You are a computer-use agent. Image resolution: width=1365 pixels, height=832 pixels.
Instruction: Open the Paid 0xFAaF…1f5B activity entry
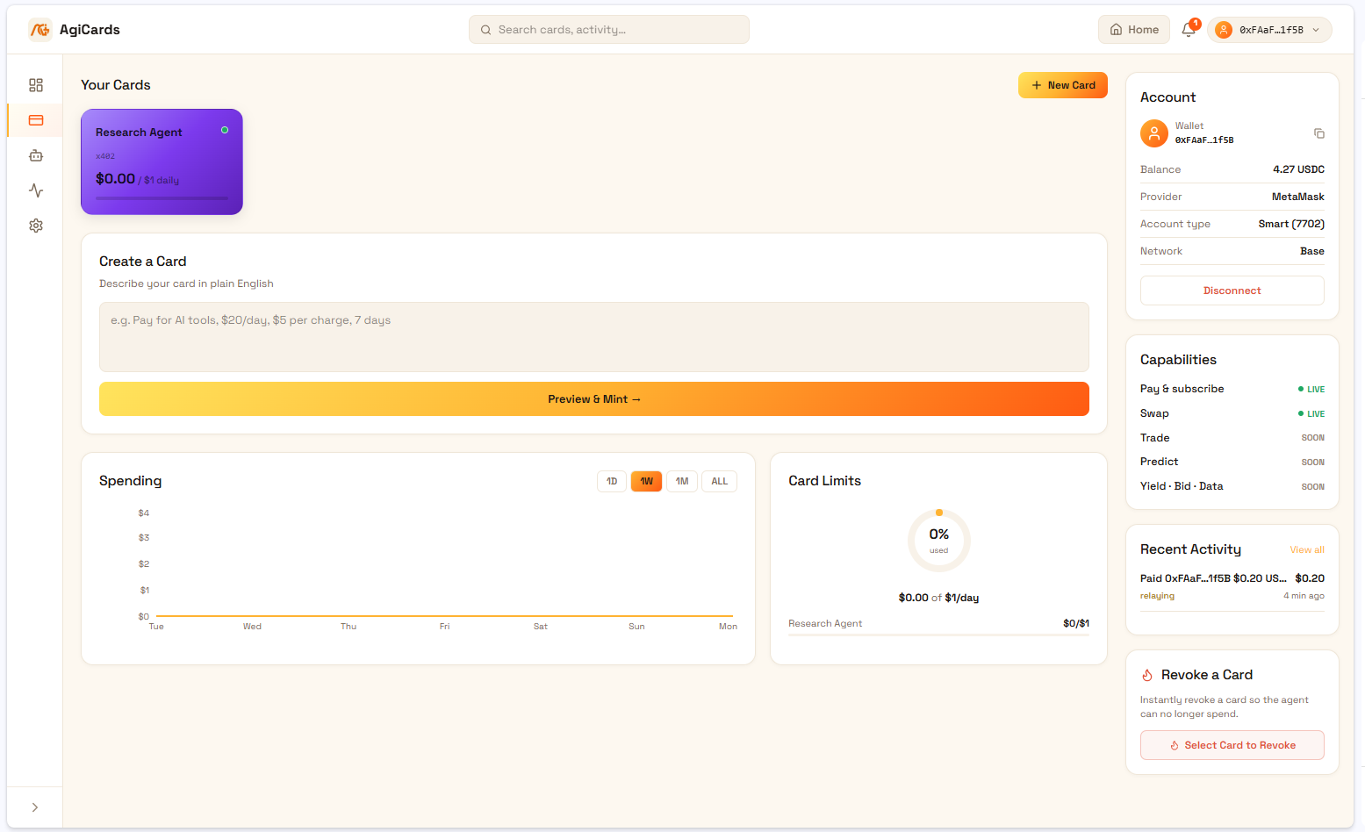[1232, 586]
